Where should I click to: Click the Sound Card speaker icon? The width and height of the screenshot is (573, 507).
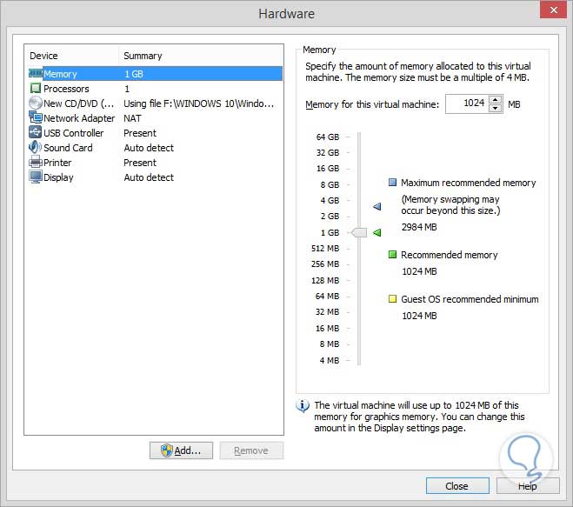[x=36, y=147]
